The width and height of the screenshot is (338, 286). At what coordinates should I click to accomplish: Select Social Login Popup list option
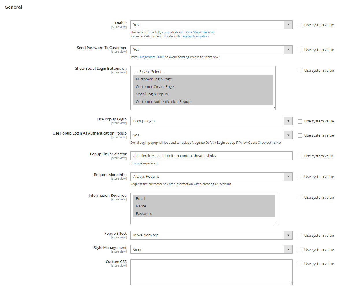coord(152,94)
